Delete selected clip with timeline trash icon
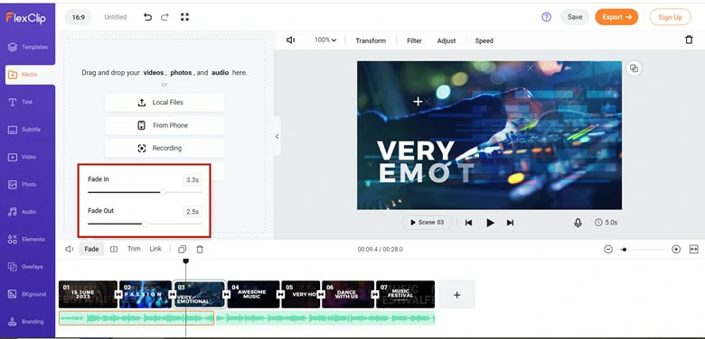Screen dimensions: 705x339 200,250
